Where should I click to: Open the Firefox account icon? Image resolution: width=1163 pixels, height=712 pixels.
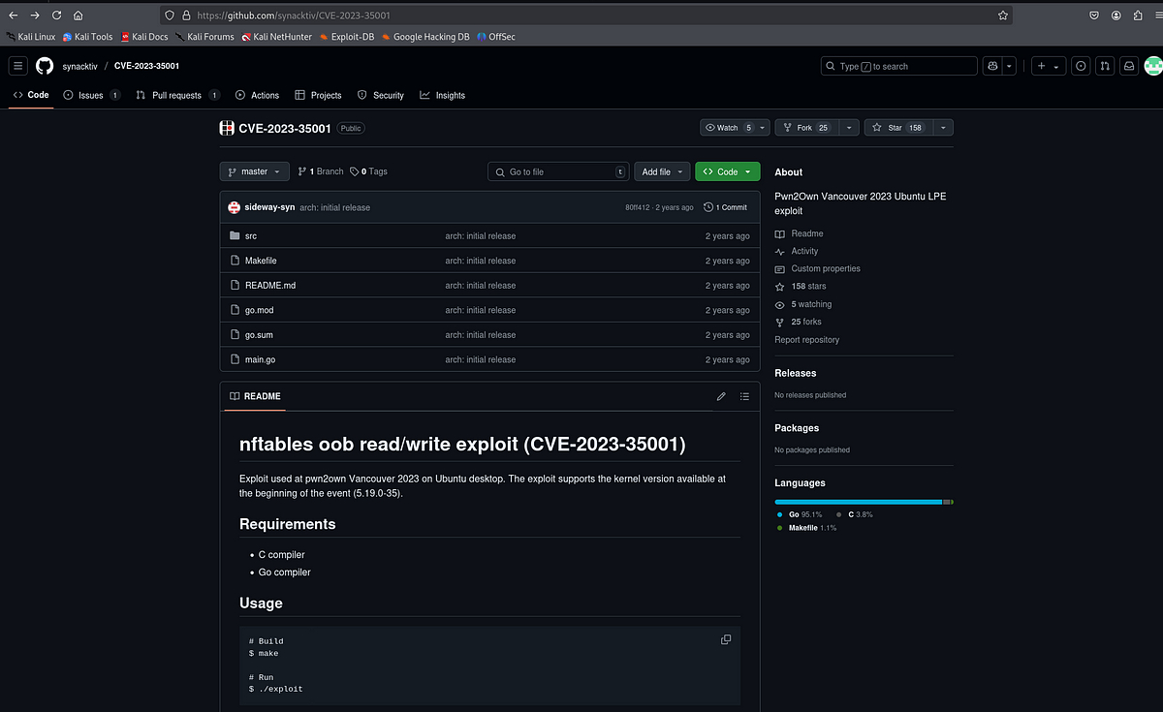pyautogui.click(x=1116, y=15)
